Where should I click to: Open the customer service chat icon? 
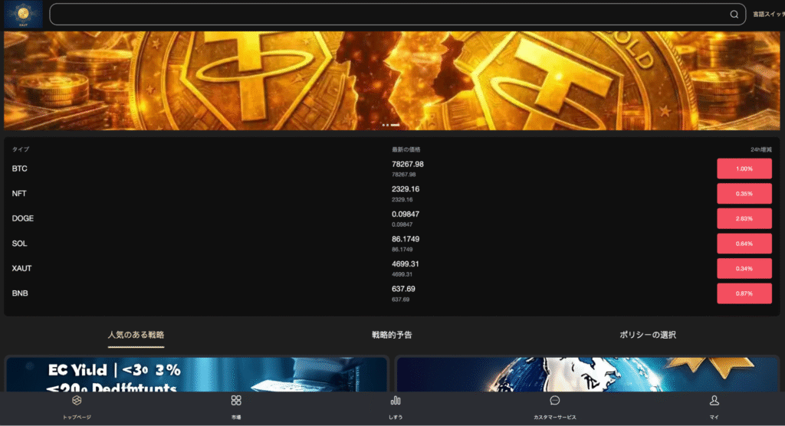[555, 401]
